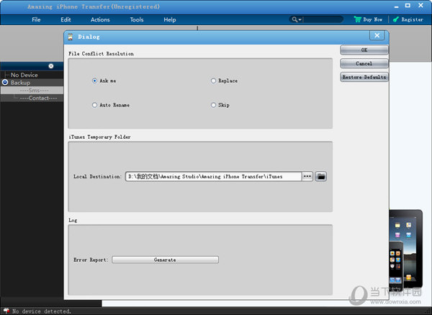Close the Dialog window
Viewport: 432px width, 315px height.
377,35
